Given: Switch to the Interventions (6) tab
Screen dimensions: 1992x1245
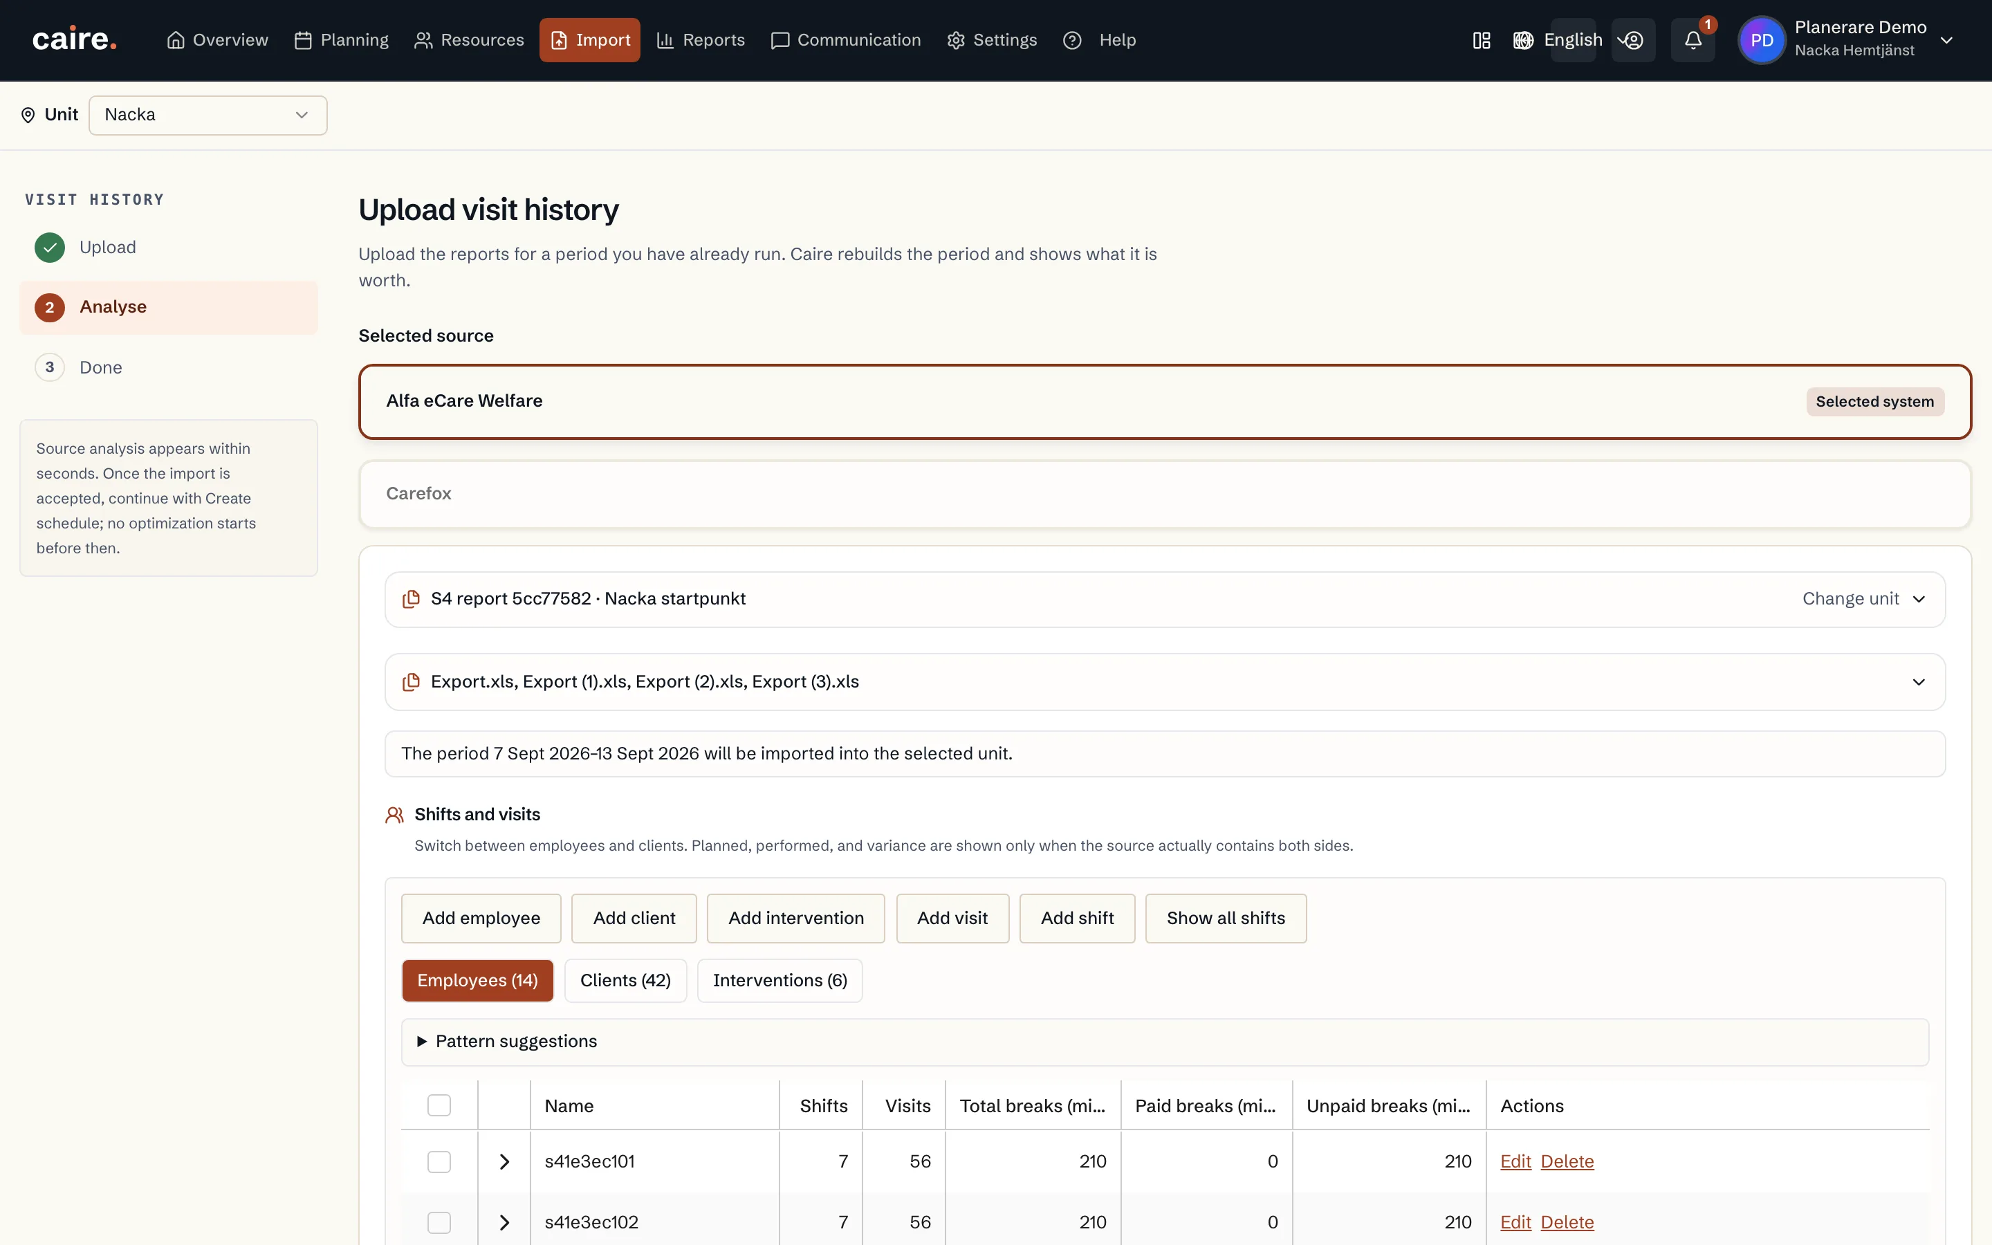Looking at the screenshot, I should coord(780,981).
